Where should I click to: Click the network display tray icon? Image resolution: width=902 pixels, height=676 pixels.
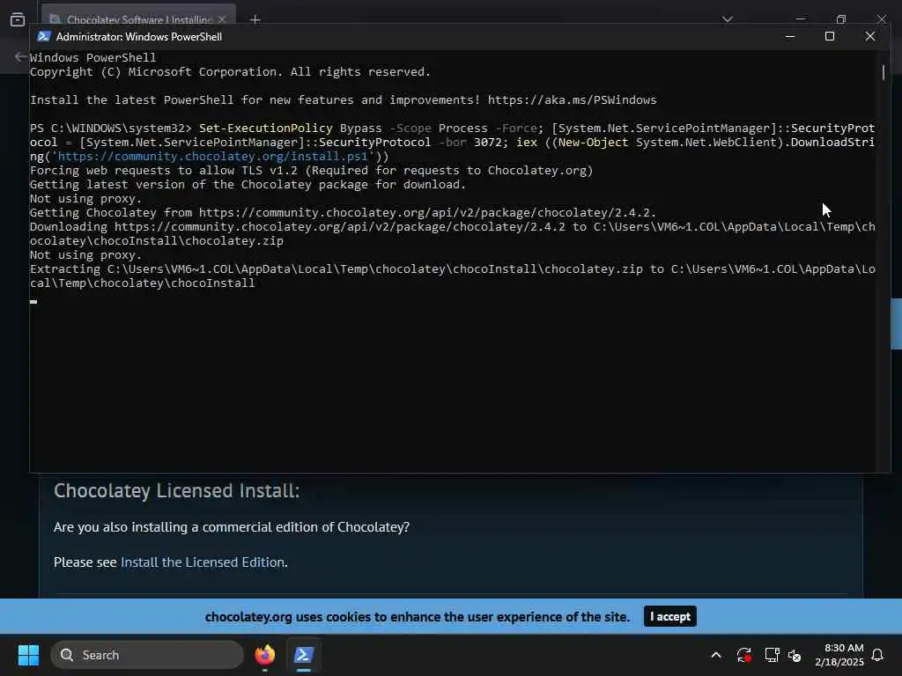pyautogui.click(x=772, y=655)
